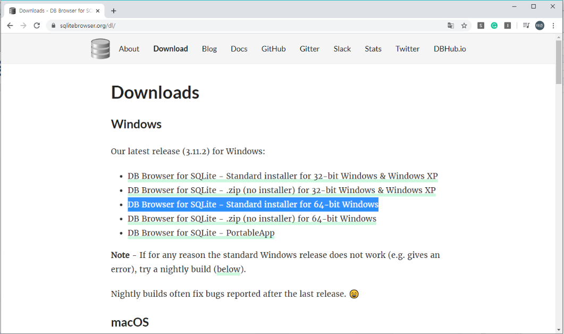Close the Downloads - DB Browser tab

(x=98, y=11)
